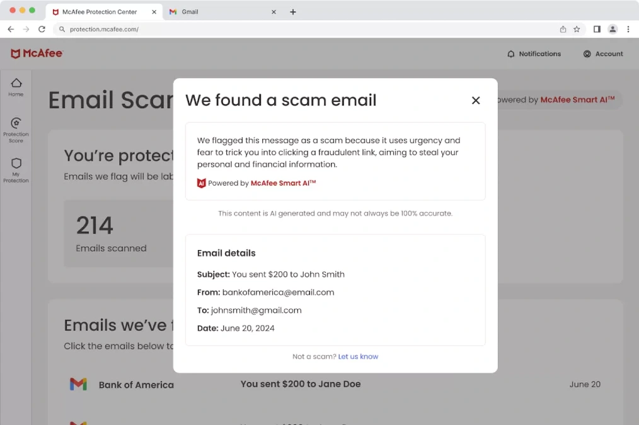Open the browser side panel icon
This screenshot has height=425, width=639.
597,29
